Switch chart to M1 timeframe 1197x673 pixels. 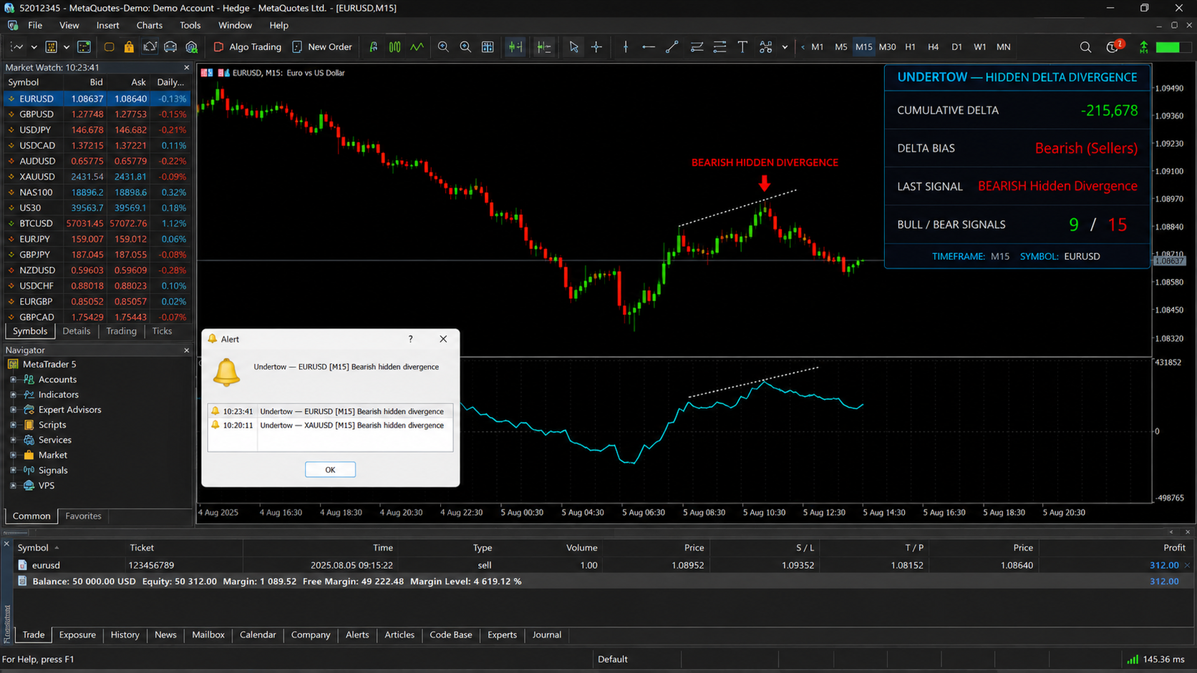[818, 46]
